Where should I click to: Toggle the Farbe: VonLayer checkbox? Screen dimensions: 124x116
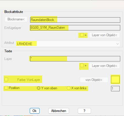(x=6, y=80)
